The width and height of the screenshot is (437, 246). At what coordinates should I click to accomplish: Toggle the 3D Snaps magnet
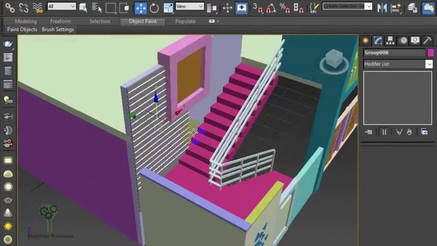pos(257,8)
